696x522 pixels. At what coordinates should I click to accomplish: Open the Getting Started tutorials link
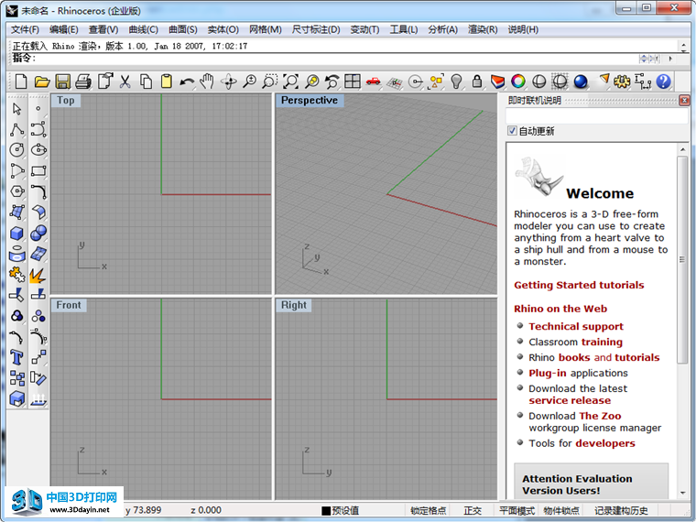click(579, 285)
